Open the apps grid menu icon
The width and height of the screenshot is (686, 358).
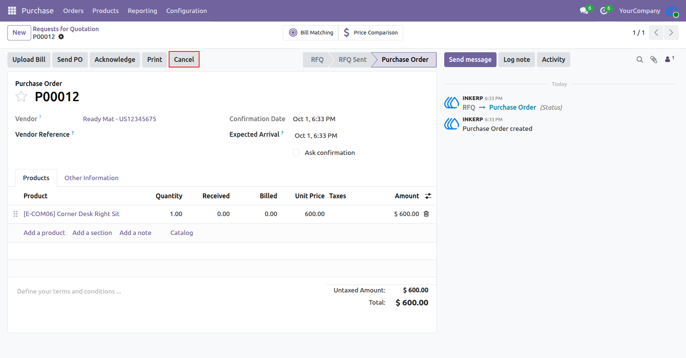coord(12,11)
